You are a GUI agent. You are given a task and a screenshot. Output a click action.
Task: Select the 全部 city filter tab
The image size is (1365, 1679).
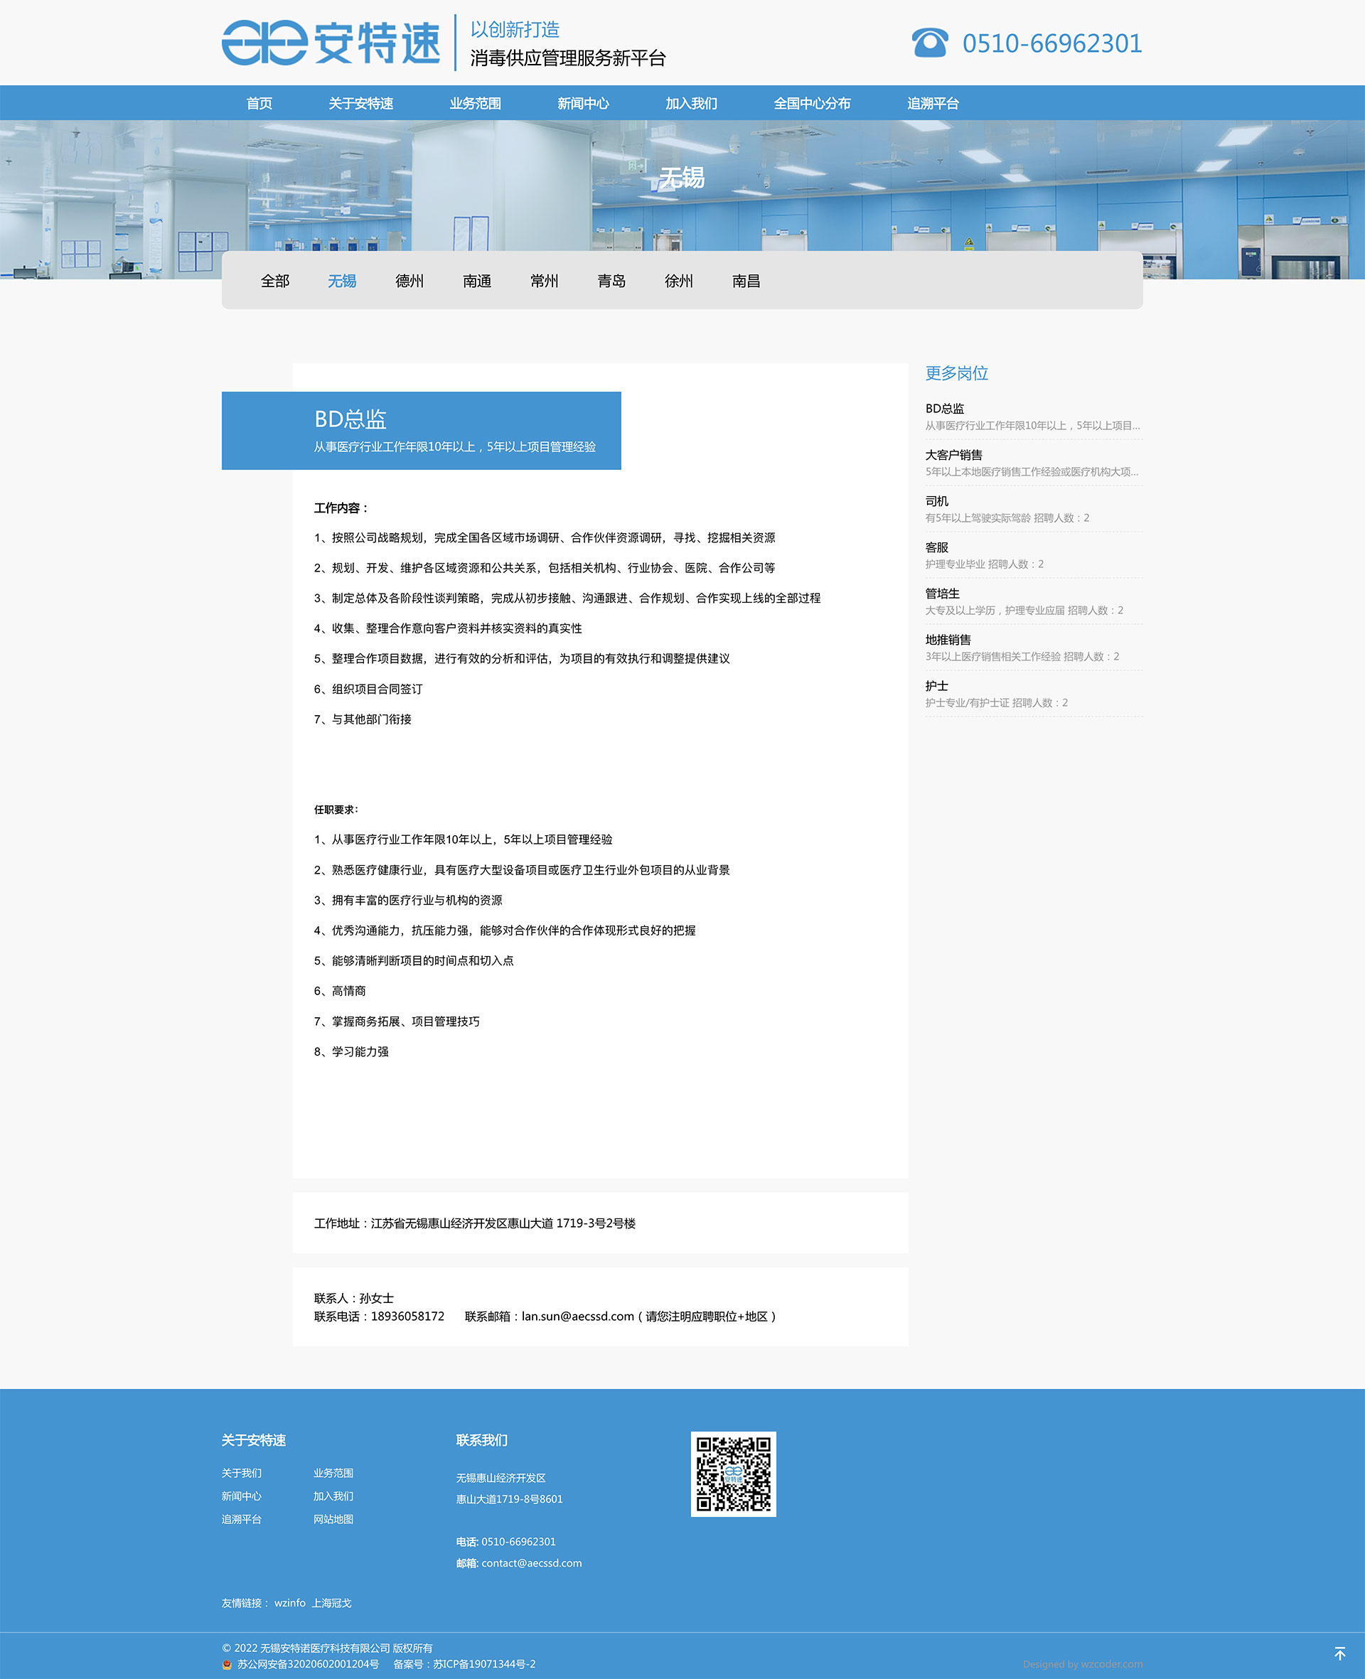(x=275, y=281)
